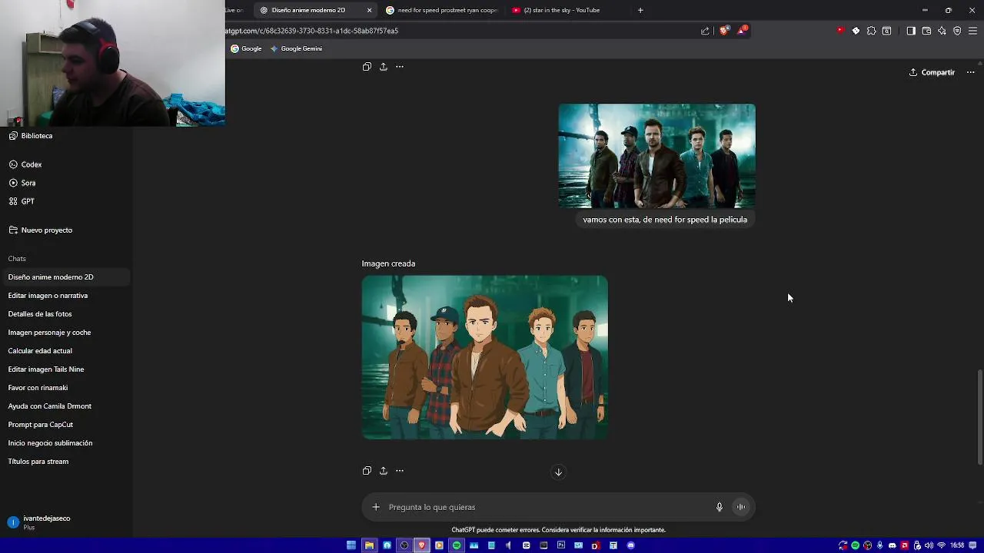Open Spotify from the taskbar

457,545
